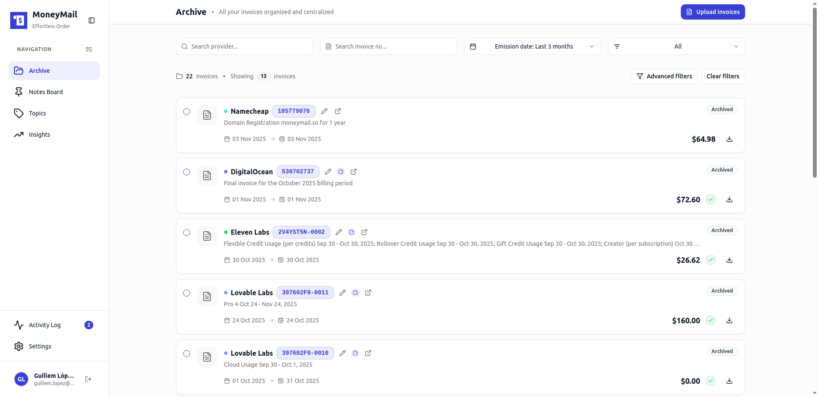Download the Eleven Labs invoice

point(729,260)
